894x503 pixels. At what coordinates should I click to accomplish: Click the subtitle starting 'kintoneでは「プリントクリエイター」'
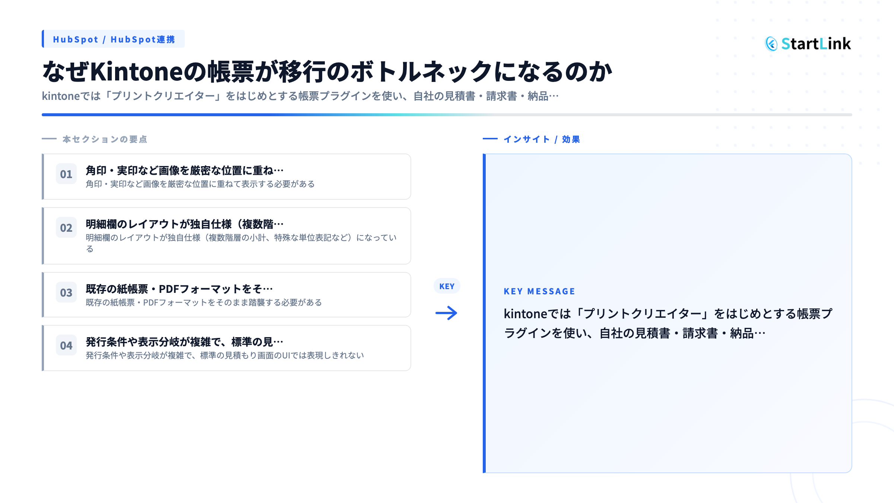click(x=300, y=96)
